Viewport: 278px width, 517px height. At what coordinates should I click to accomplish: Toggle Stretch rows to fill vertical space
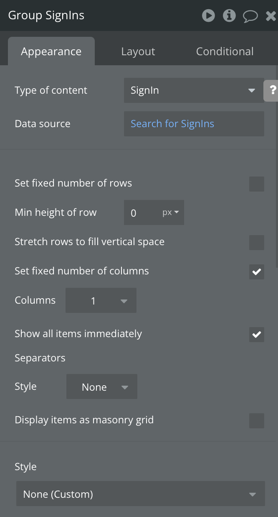pyautogui.click(x=256, y=243)
